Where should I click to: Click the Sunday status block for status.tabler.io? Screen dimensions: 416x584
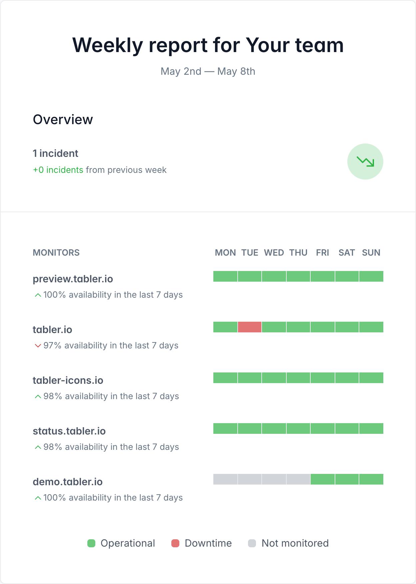(x=371, y=428)
